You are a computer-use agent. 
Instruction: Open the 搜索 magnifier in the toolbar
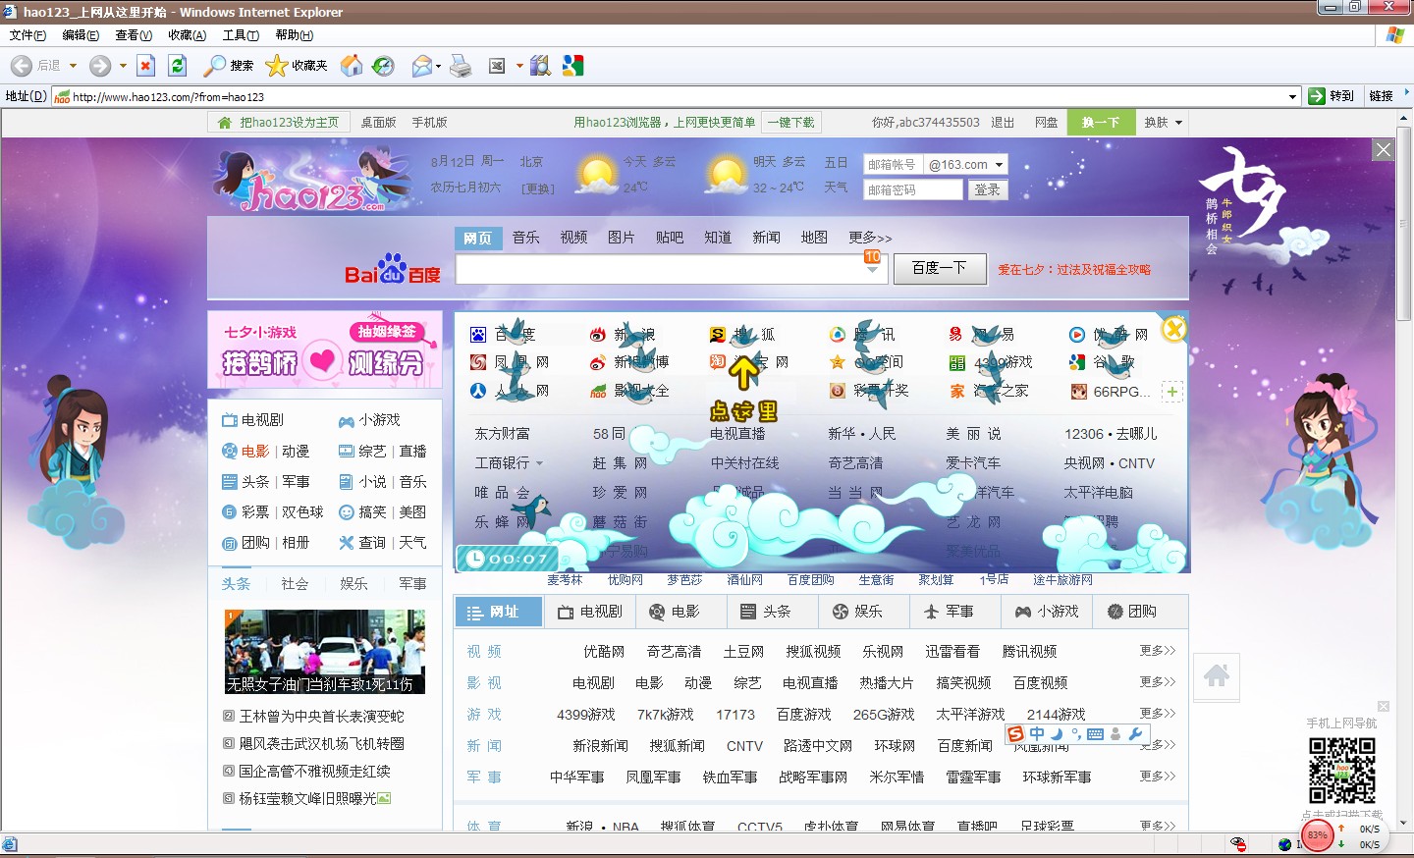[228, 66]
